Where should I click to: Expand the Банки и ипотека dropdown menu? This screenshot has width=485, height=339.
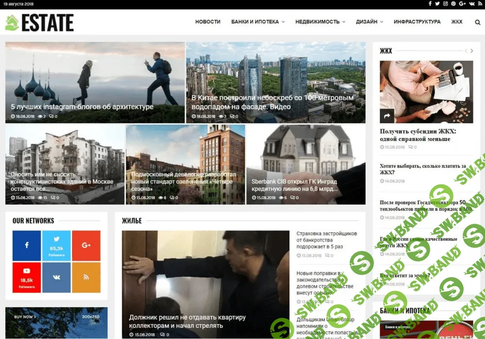(x=258, y=22)
